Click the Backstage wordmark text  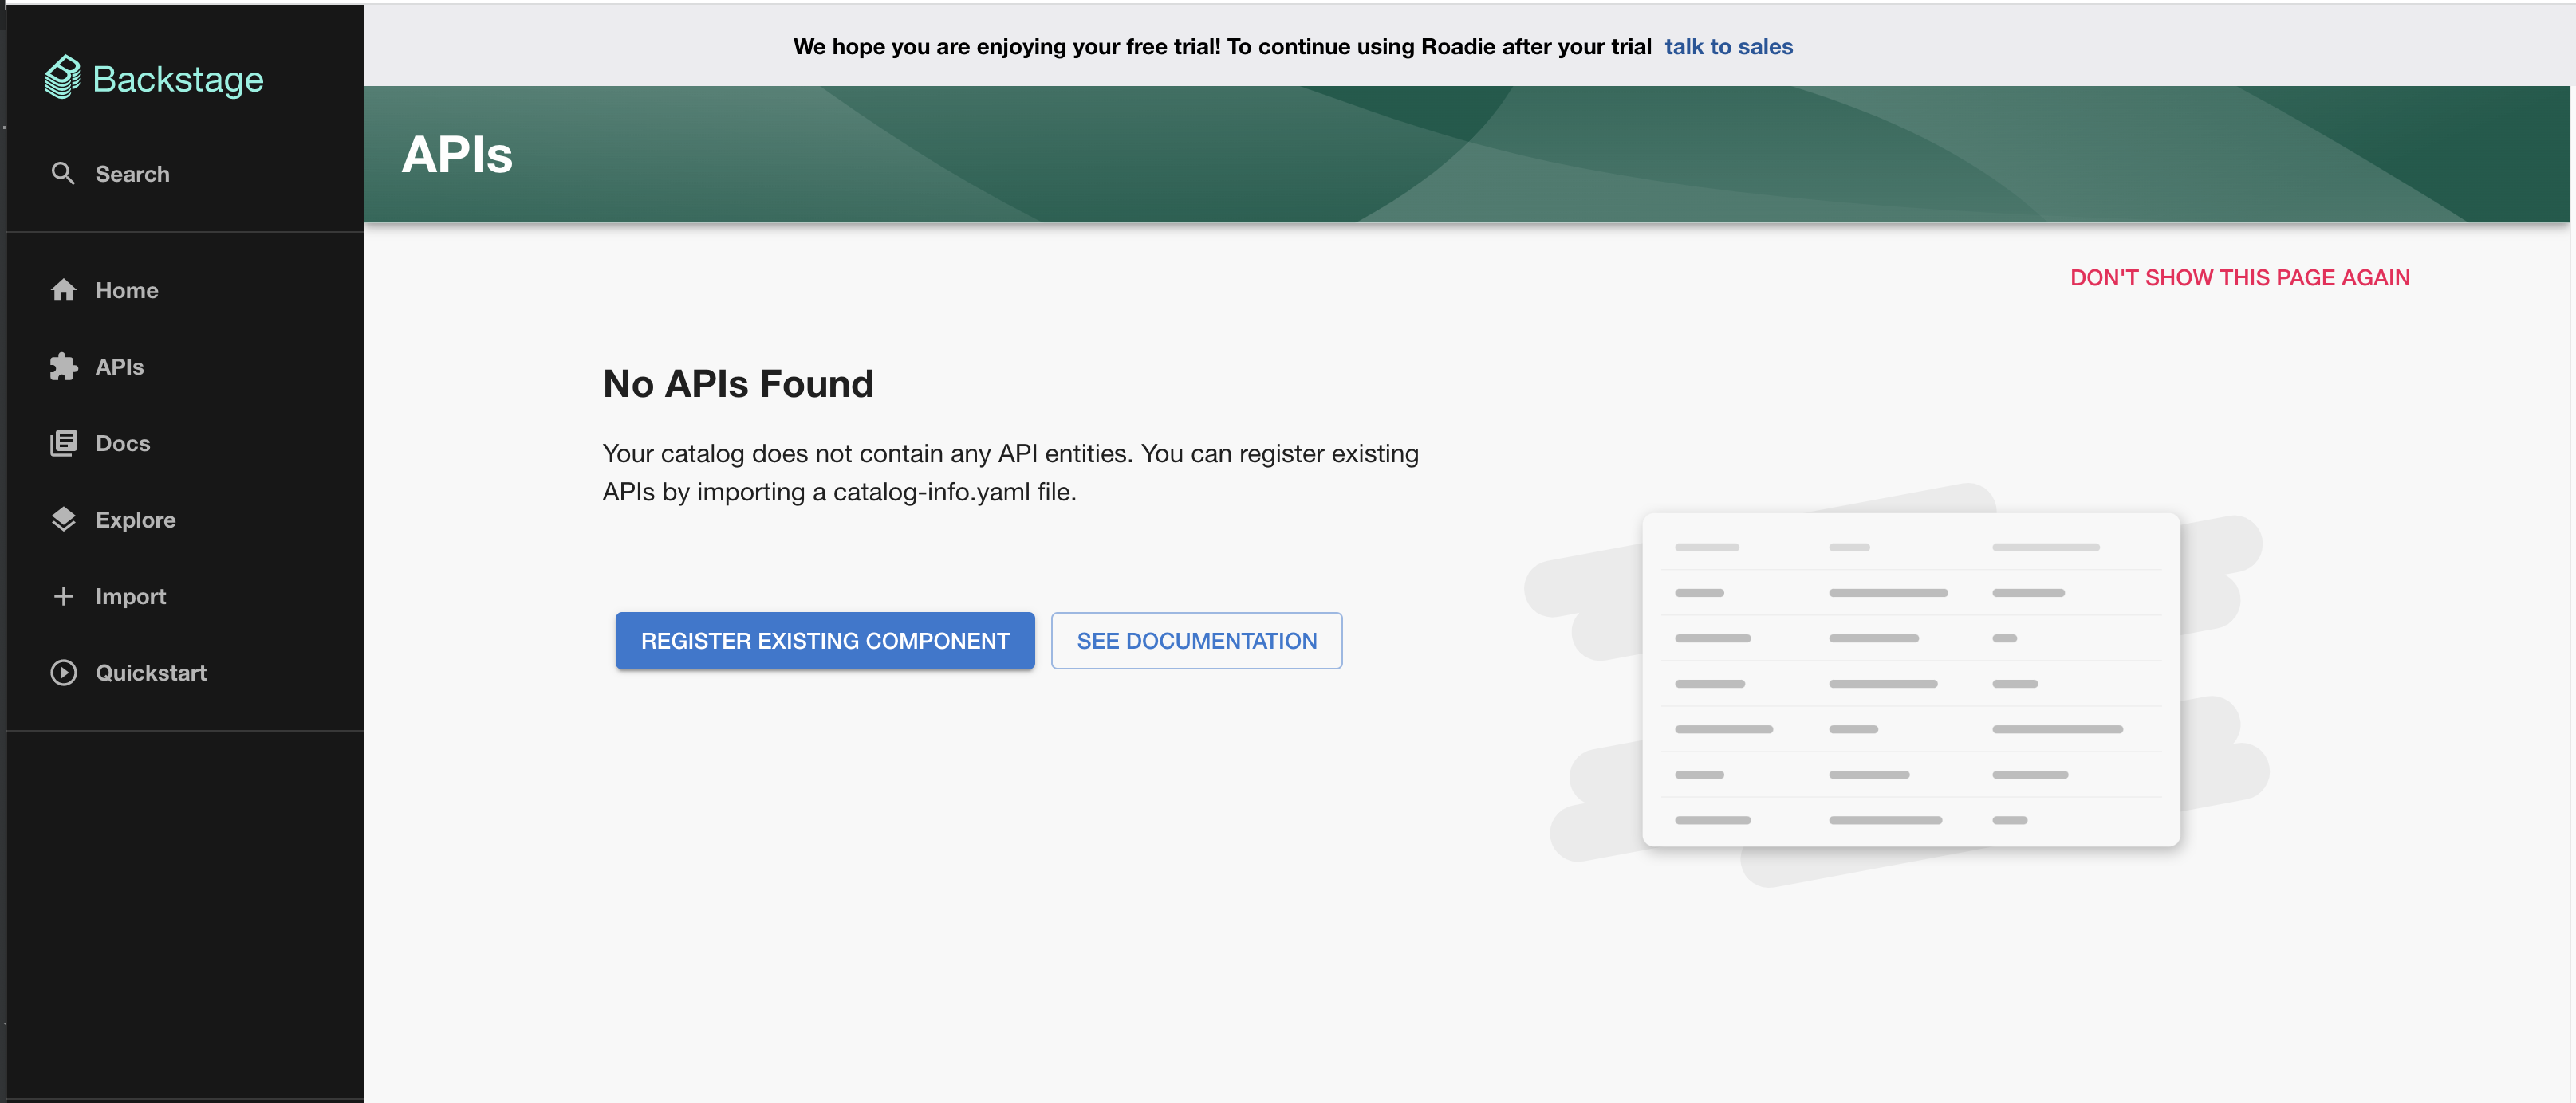click(178, 79)
